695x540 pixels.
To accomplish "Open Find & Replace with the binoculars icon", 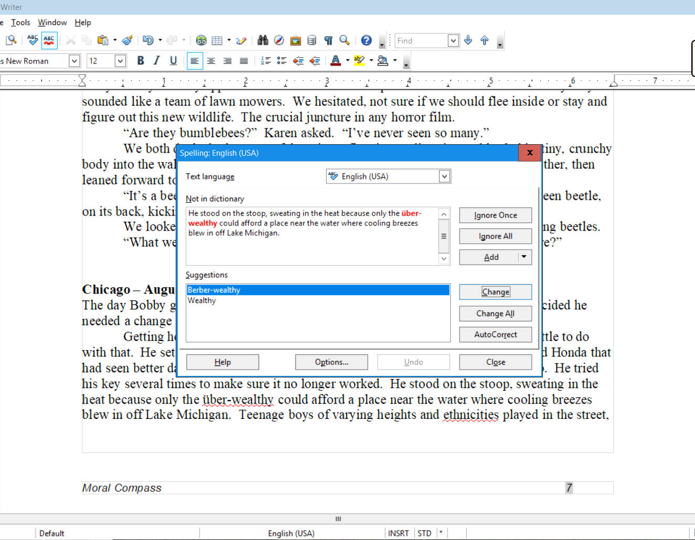I will [262, 40].
